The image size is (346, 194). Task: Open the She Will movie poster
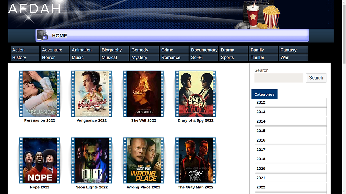(143, 94)
